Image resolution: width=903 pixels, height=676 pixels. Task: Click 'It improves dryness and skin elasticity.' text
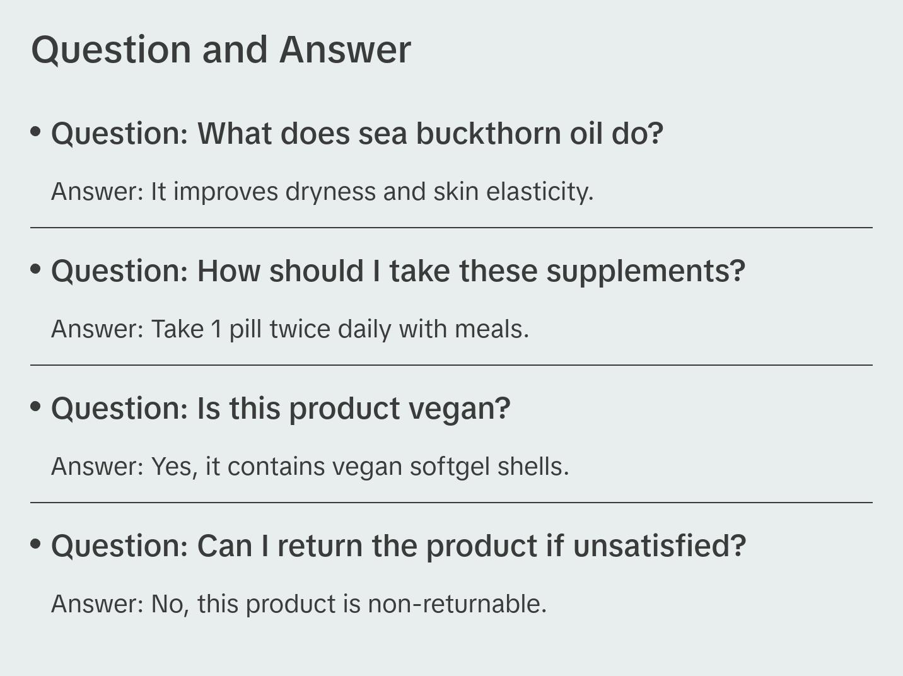[372, 192]
